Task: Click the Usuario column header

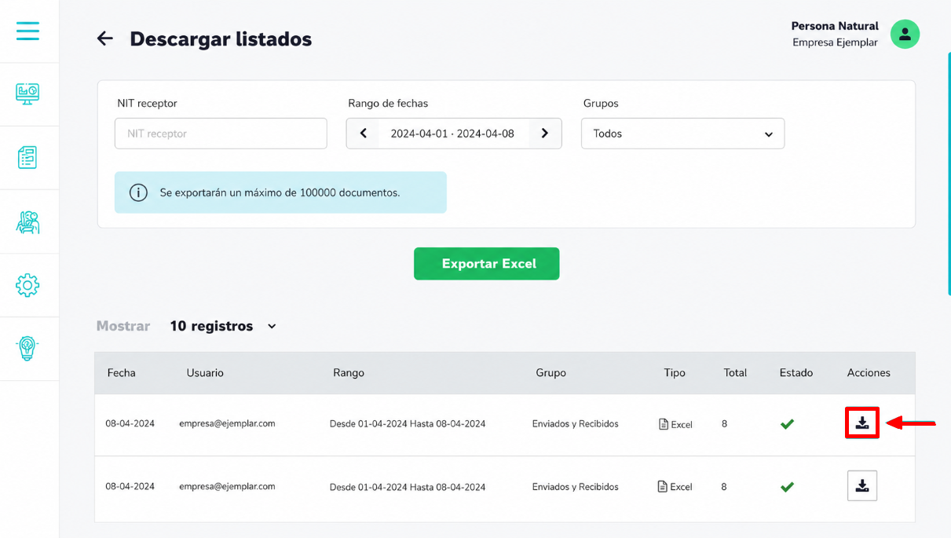Action: pyautogui.click(x=205, y=373)
